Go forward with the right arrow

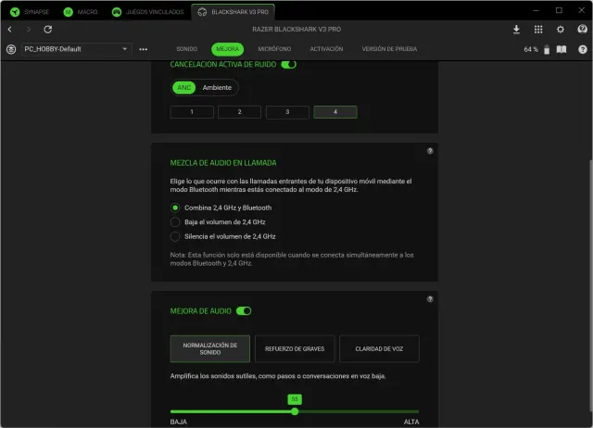[x=29, y=29]
